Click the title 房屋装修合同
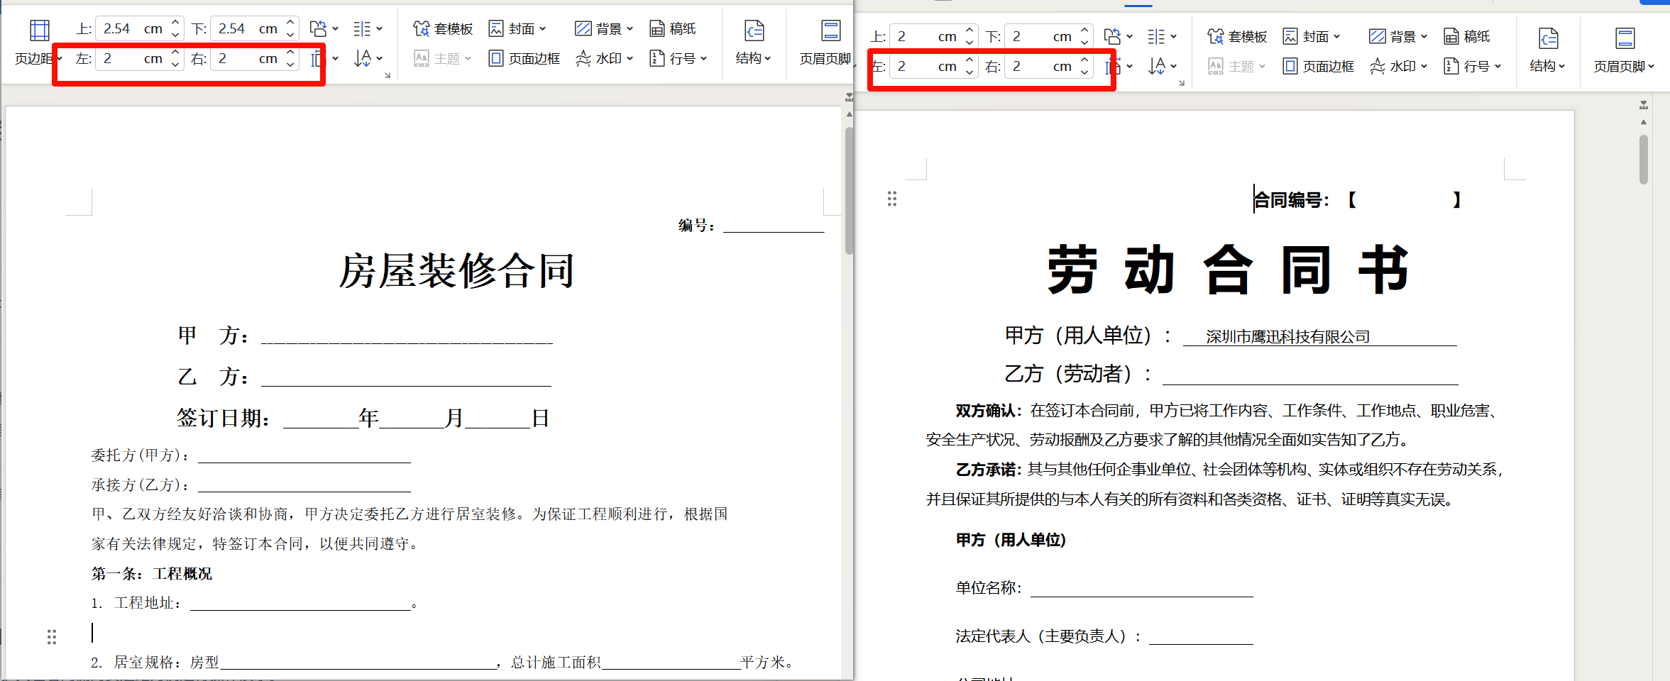This screenshot has height=681, width=1670. (x=456, y=271)
